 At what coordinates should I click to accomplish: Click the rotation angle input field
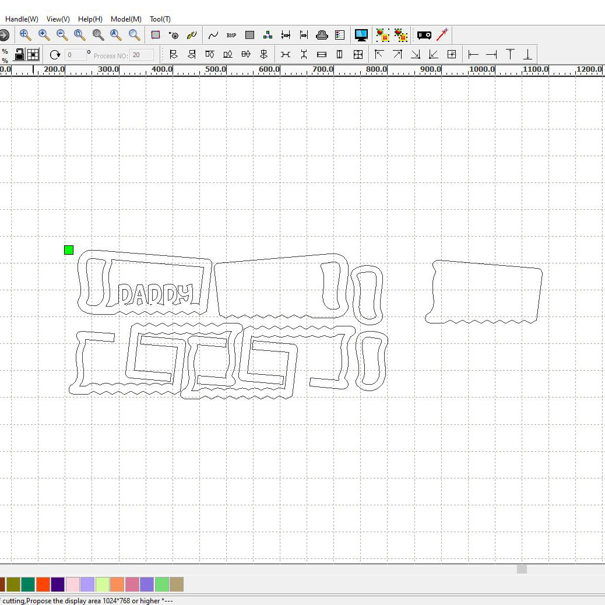[x=76, y=55]
